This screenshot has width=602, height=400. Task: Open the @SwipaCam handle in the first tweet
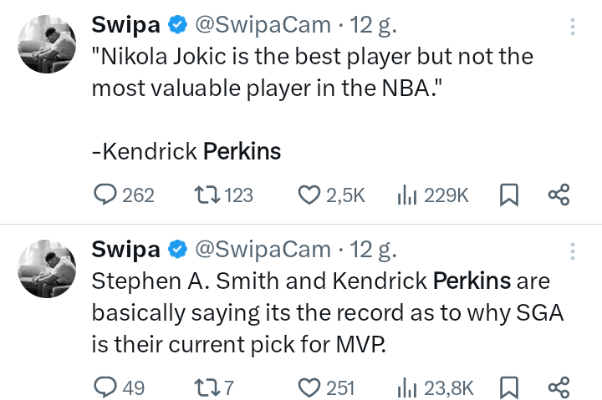pos(263,26)
